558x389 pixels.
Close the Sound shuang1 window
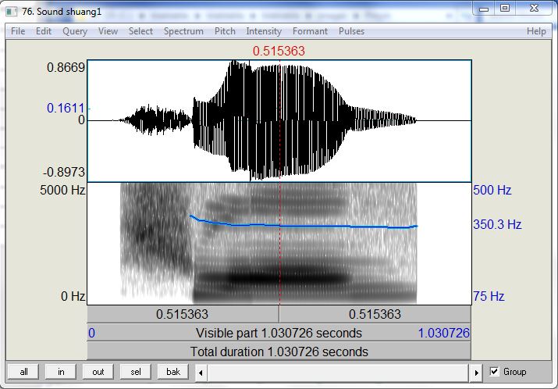pos(534,9)
